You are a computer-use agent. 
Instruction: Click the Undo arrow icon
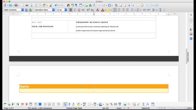pos(56,5)
